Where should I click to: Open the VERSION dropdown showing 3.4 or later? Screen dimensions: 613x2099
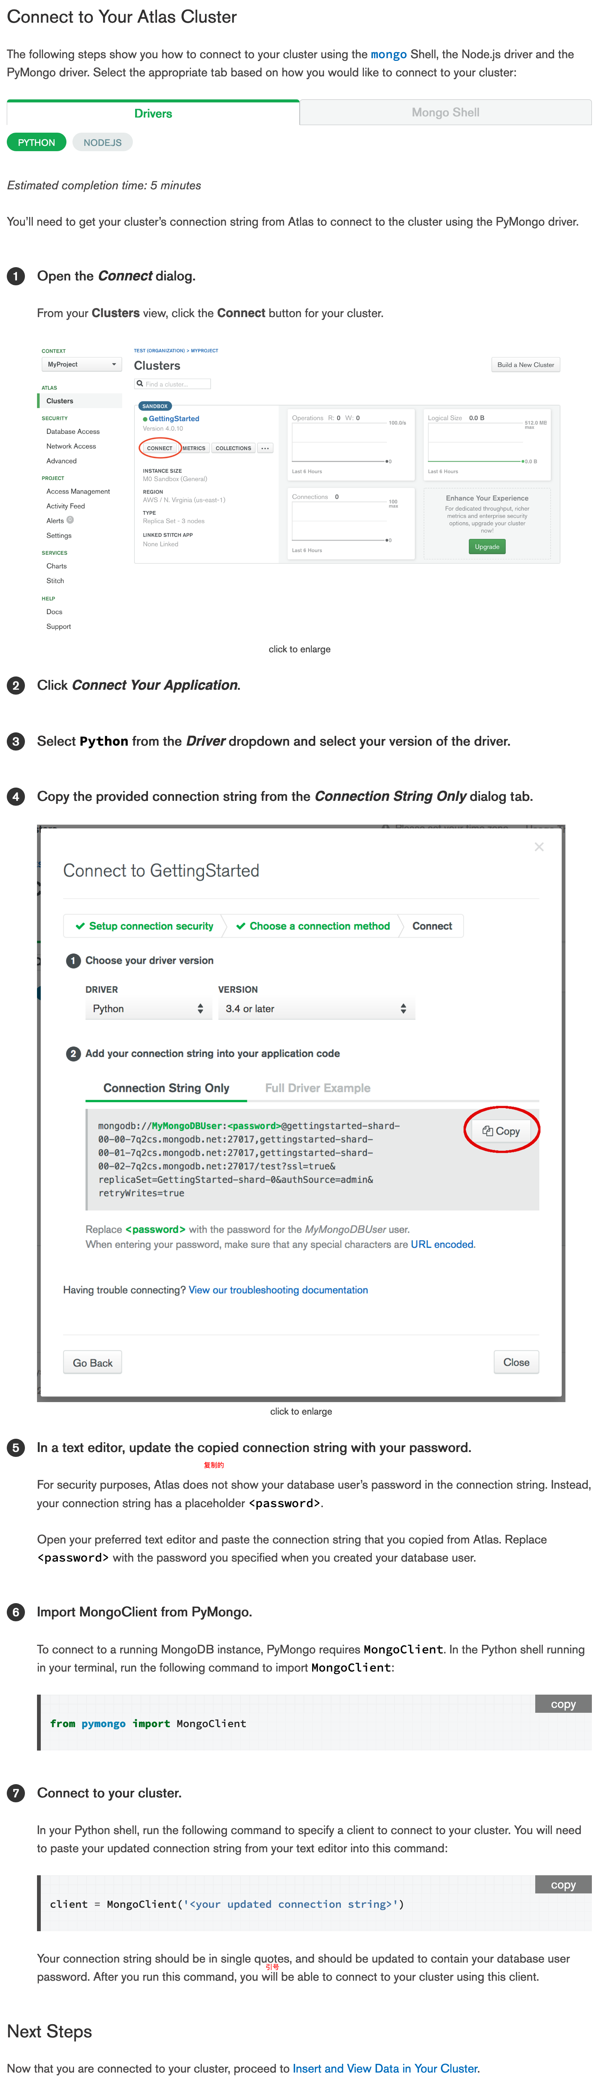[x=317, y=1009]
